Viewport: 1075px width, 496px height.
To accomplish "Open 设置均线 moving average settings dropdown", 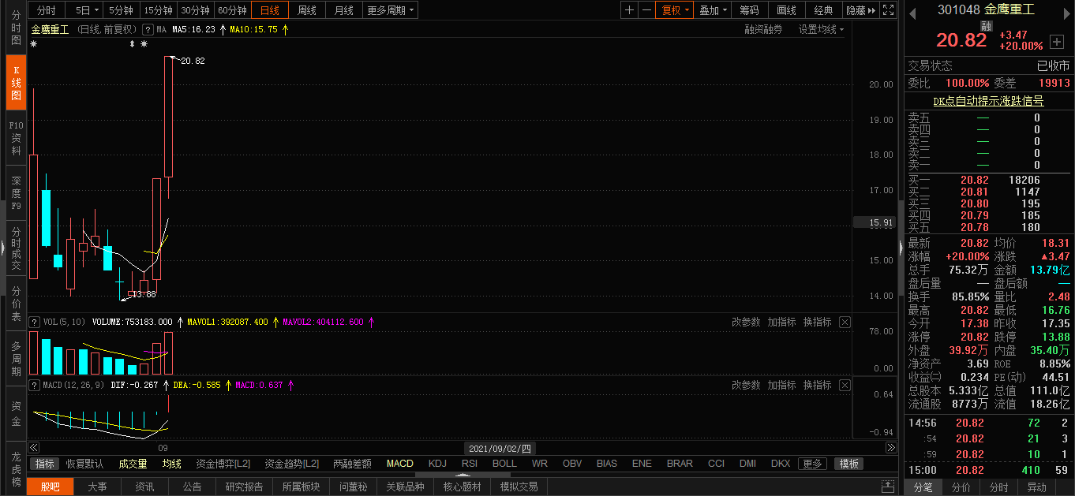I will (x=821, y=29).
